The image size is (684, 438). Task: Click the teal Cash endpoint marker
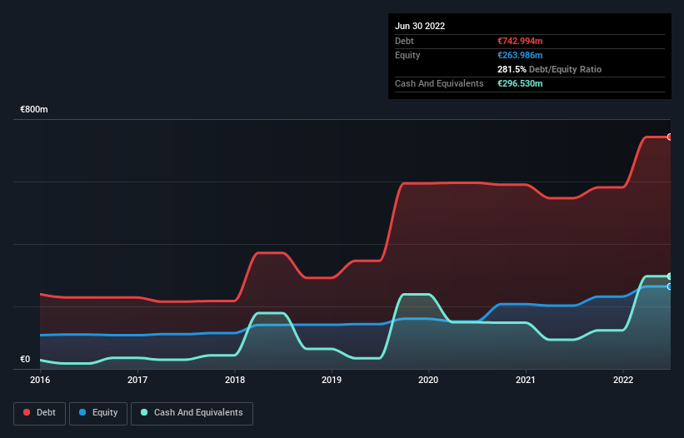(x=670, y=276)
